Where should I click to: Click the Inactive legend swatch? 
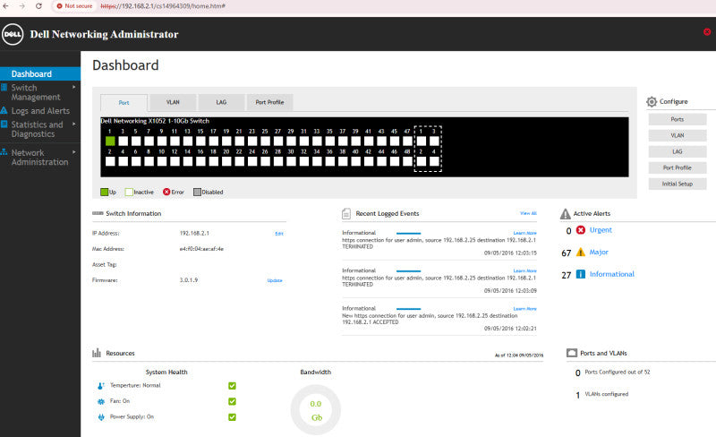coord(129,192)
